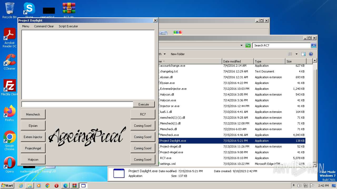Click inside the large script text area

88,65
